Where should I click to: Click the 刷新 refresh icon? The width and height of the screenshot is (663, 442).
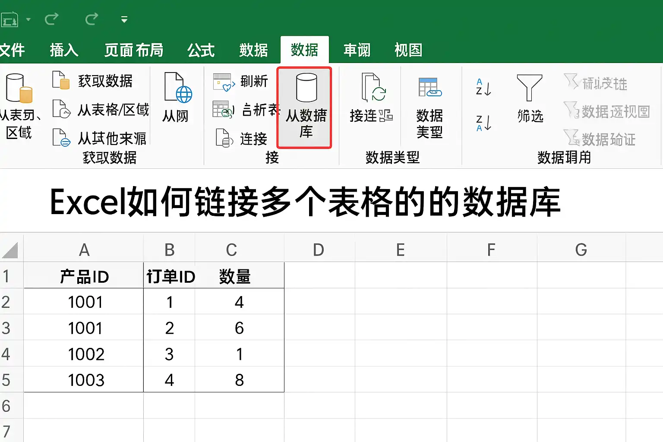[x=224, y=82]
